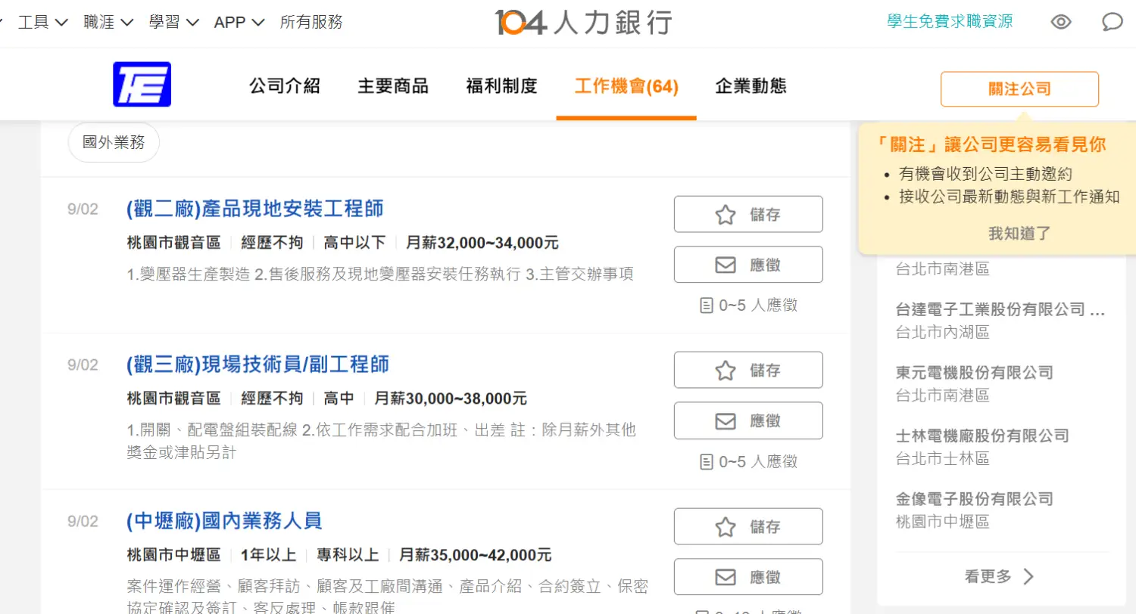Screen dimensions: 1136x614
Task: Click description starting 1.變壓器生產製造
Action: (x=380, y=274)
